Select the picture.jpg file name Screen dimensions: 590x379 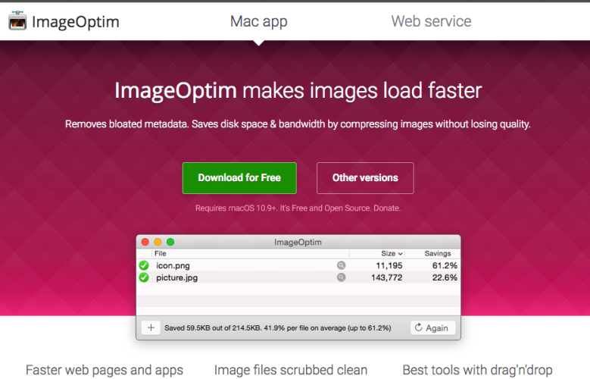point(177,277)
